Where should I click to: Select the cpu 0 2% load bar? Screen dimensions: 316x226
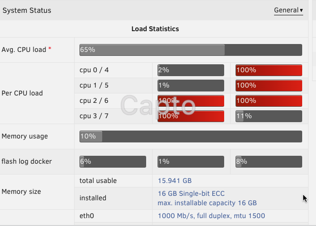(191, 70)
